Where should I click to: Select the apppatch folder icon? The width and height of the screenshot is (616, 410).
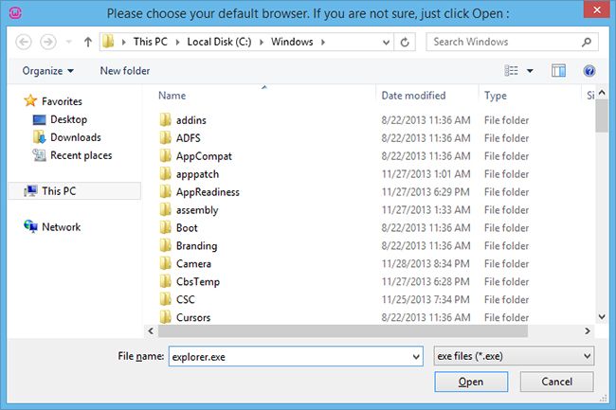tap(166, 174)
